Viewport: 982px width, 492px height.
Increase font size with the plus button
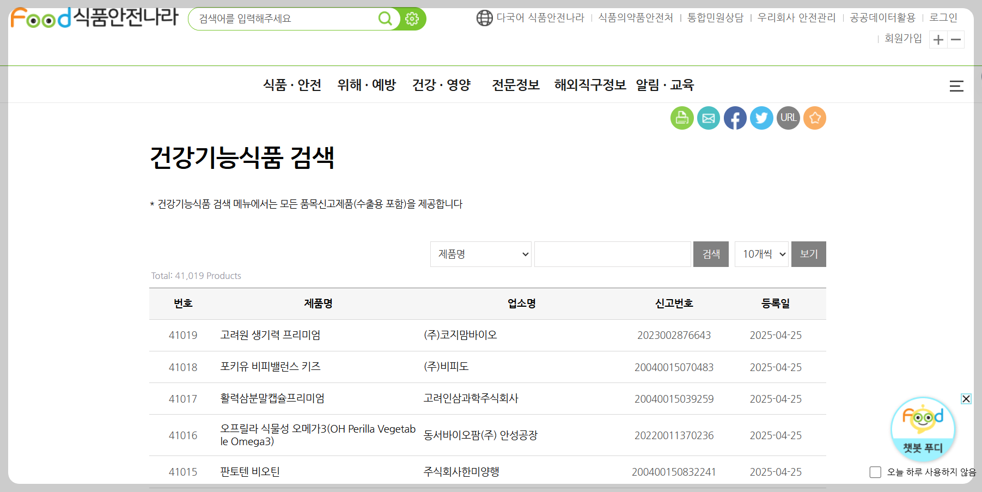(938, 39)
